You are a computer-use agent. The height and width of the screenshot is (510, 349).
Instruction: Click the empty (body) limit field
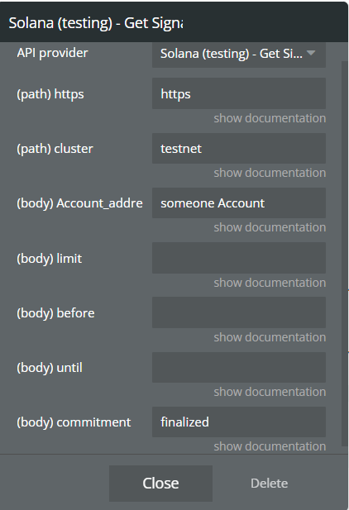coord(239,258)
